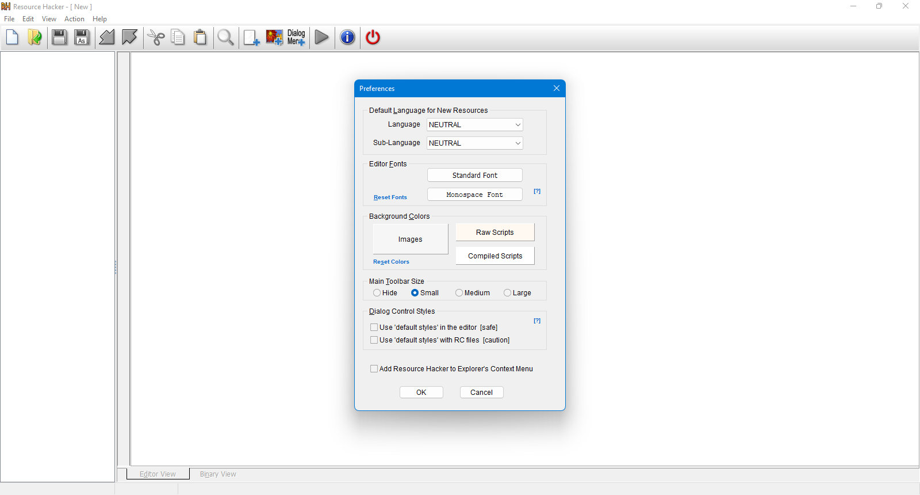The image size is (920, 495).
Task: Pick the Images background color
Action: pyautogui.click(x=411, y=239)
